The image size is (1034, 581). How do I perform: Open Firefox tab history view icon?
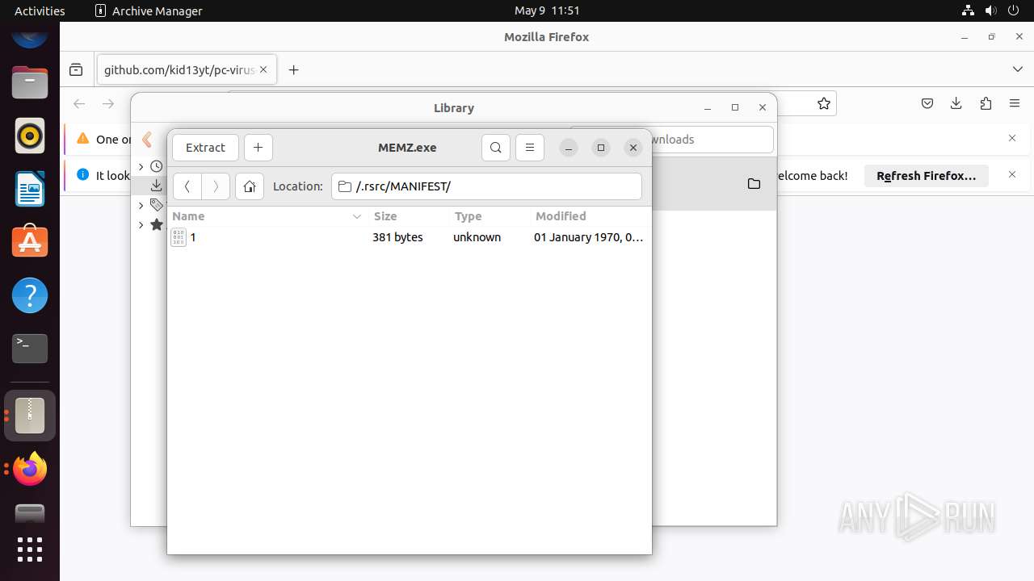pos(76,70)
